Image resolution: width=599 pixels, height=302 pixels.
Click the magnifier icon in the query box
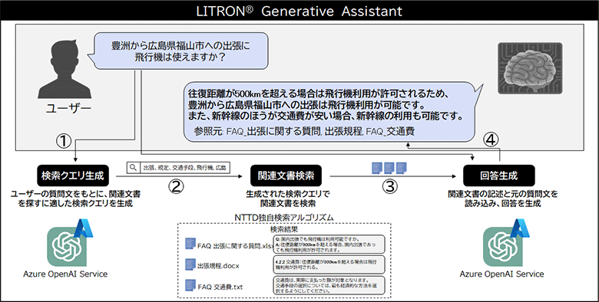(x=134, y=167)
